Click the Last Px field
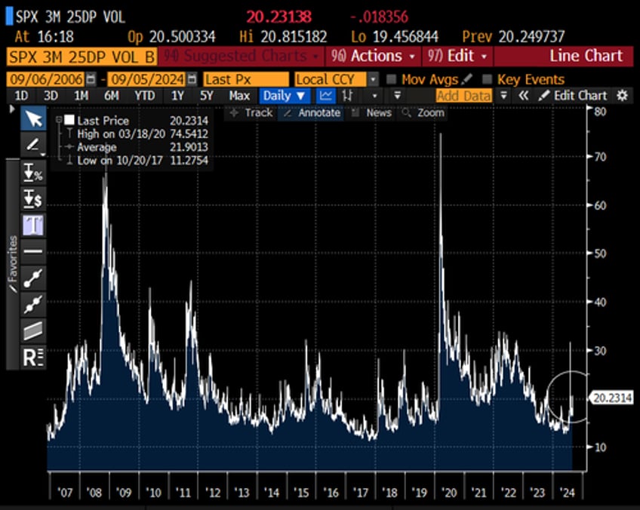Image resolution: width=640 pixels, height=510 pixels. pyautogui.click(x=246, y=79)
